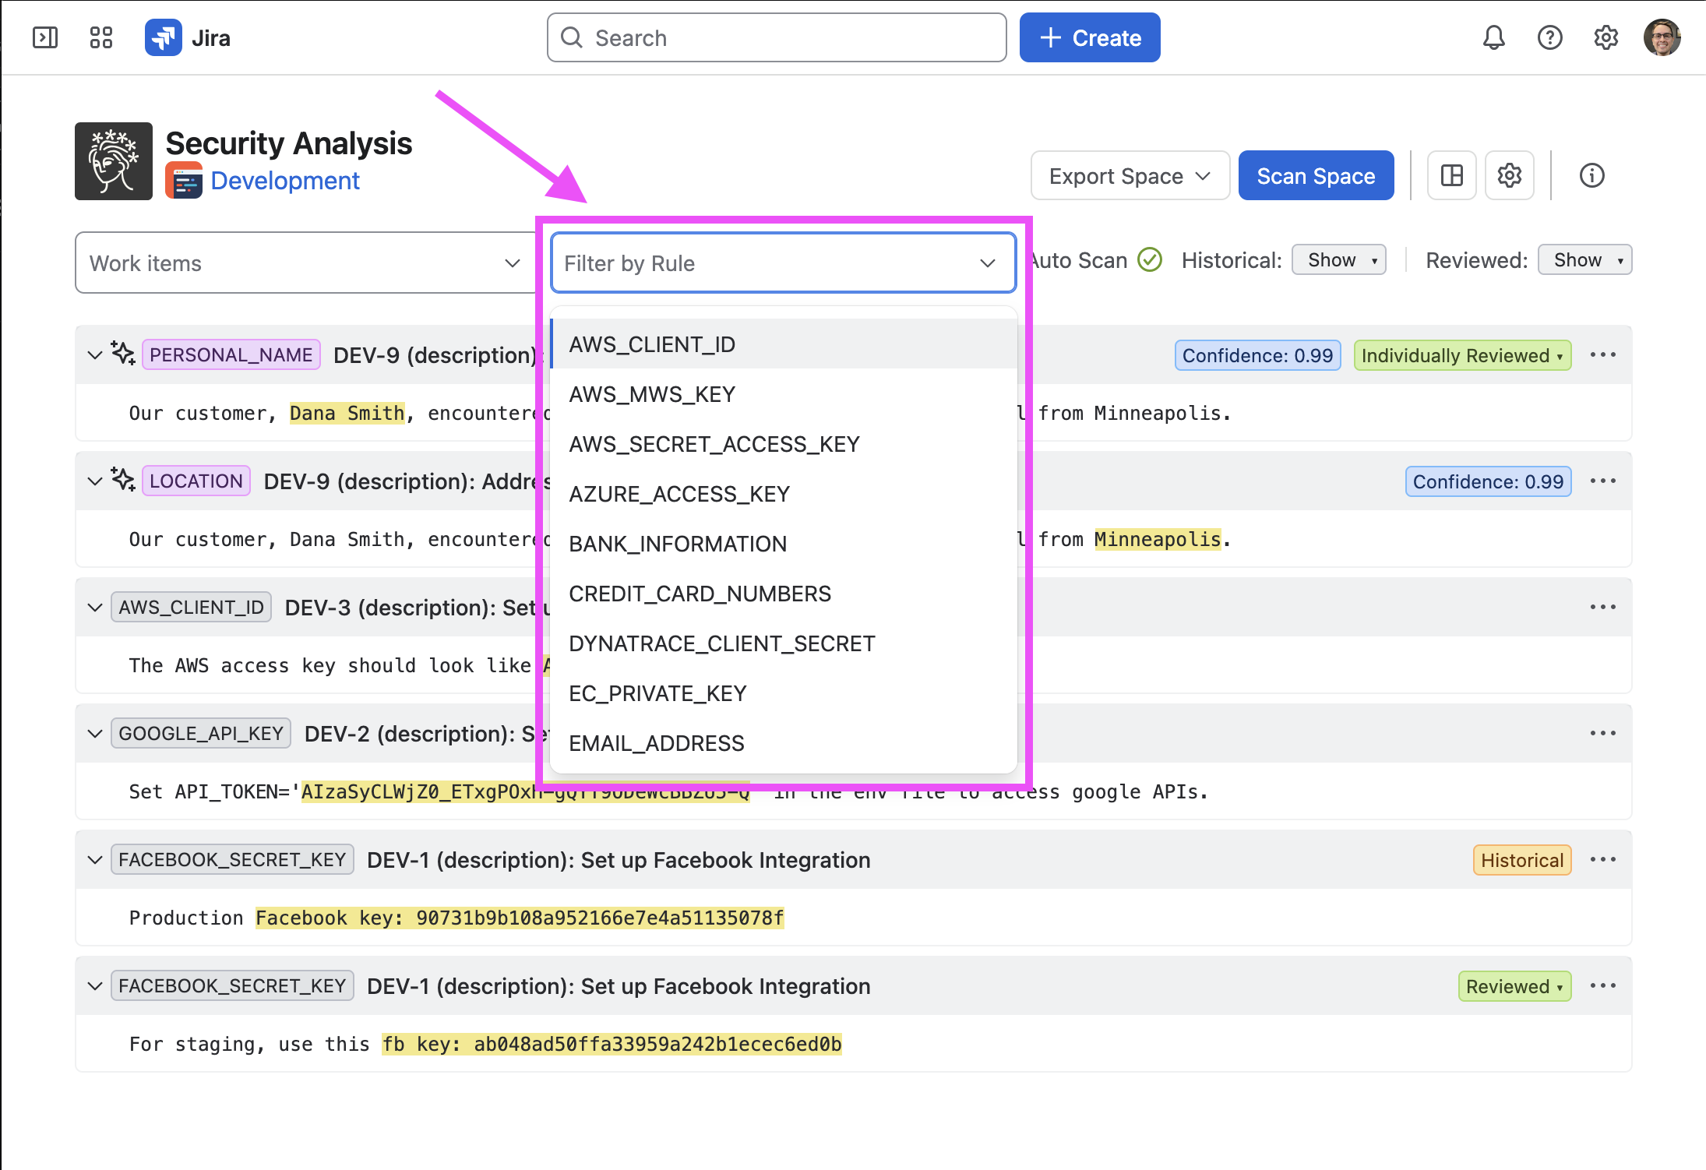Collapse the PERSONAL_NAME finding row

pos(95,355)
